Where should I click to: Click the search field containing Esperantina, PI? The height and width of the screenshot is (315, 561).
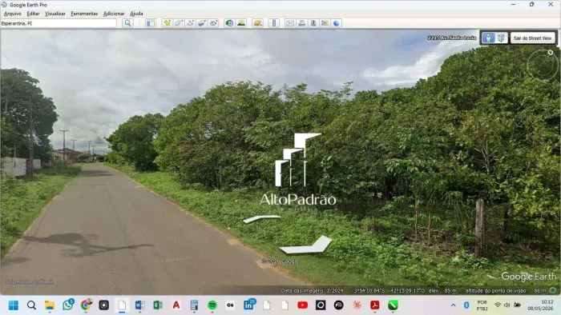coord(59,23)
